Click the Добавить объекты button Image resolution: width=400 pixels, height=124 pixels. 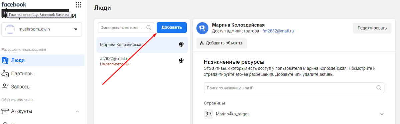tap(221, 43)
